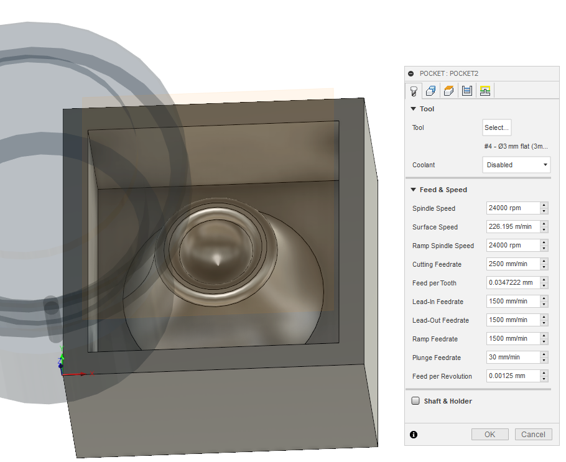
Task: Click the Feed per Revolution label
Action: tap(442, 376)
